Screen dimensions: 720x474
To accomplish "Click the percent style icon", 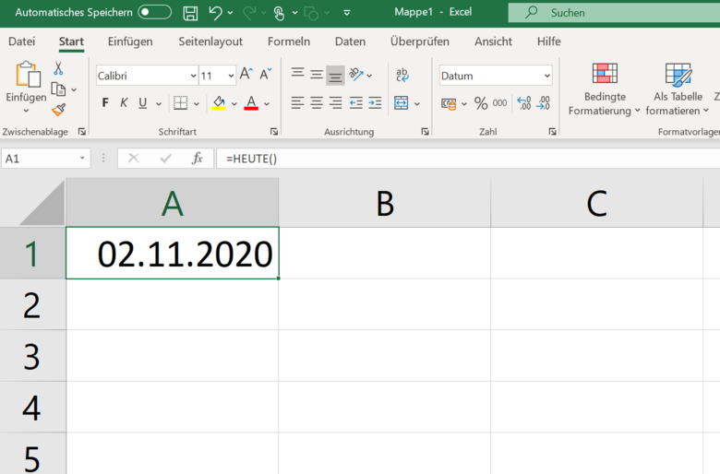I will click(481, 103).
